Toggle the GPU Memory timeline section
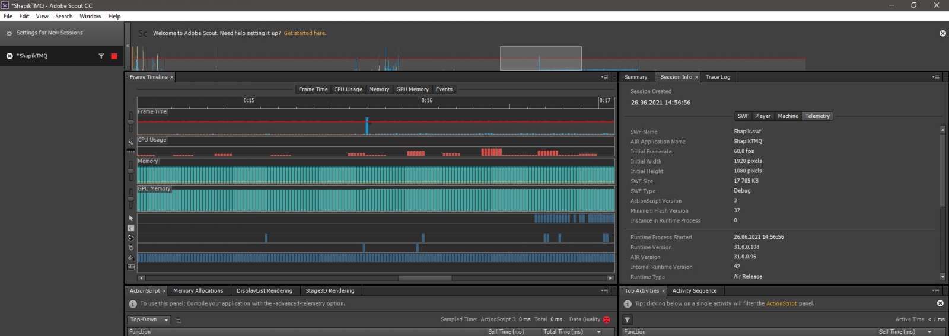Viewport: 949px width, 336px height. pos(412,89)
